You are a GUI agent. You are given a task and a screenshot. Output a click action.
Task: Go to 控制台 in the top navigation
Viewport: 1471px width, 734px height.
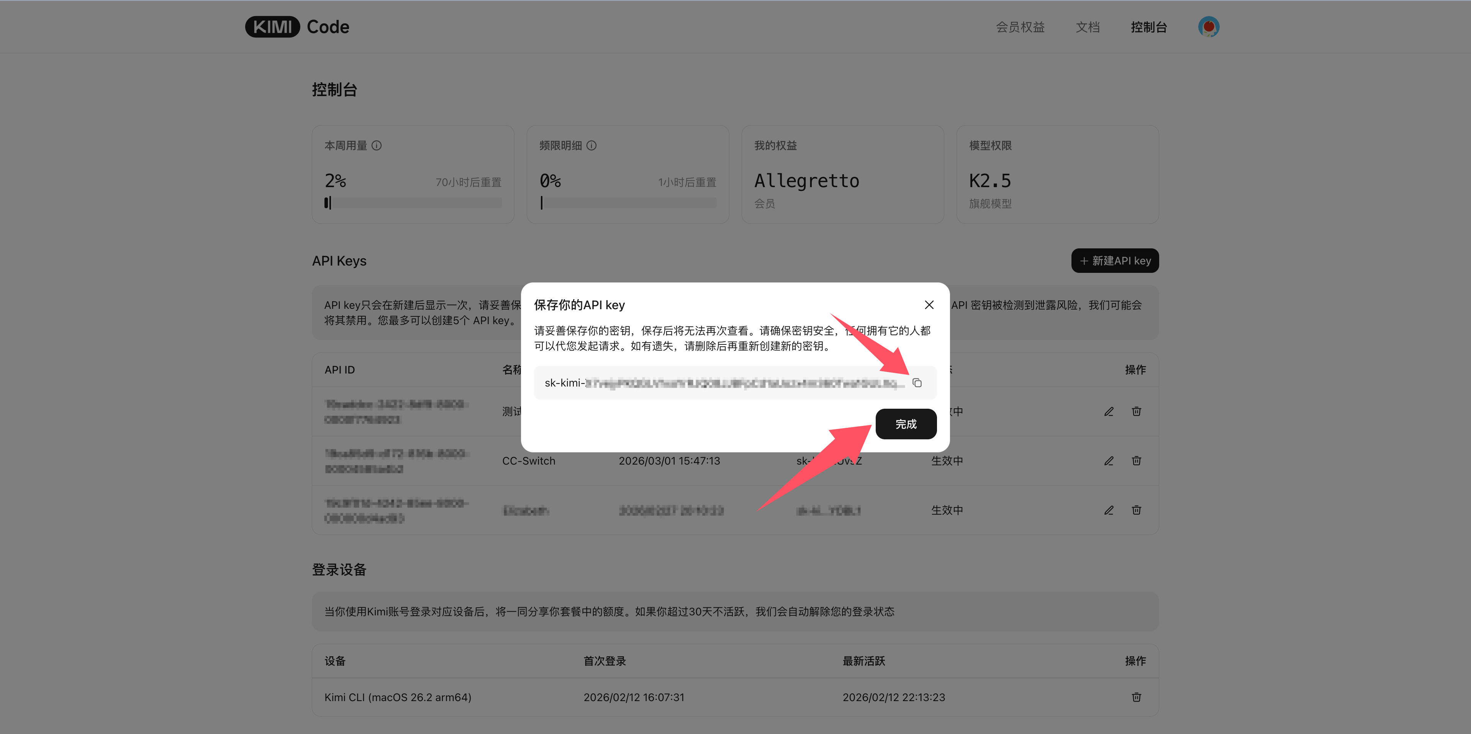(x=1148, y=27)
